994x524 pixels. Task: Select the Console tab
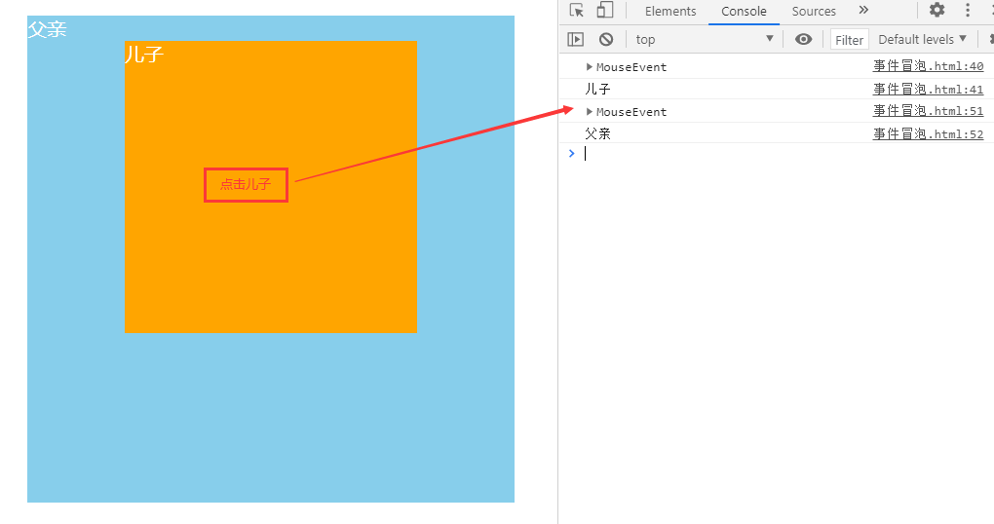pos(744,12)
